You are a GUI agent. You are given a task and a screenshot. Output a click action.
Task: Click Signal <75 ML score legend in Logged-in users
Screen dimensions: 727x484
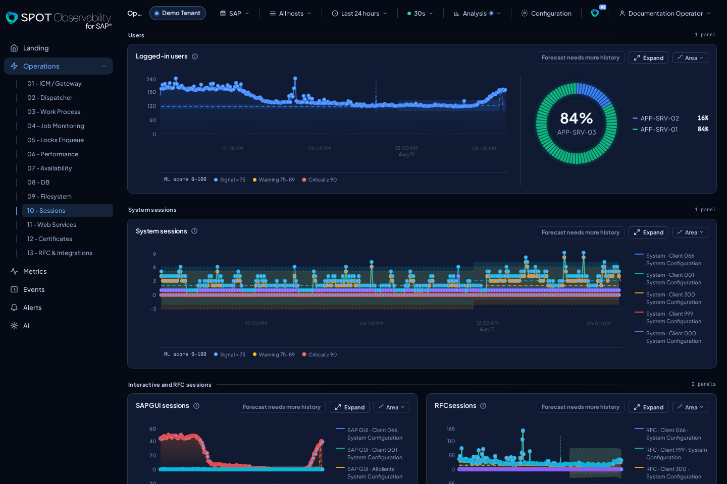coord(230,180)
